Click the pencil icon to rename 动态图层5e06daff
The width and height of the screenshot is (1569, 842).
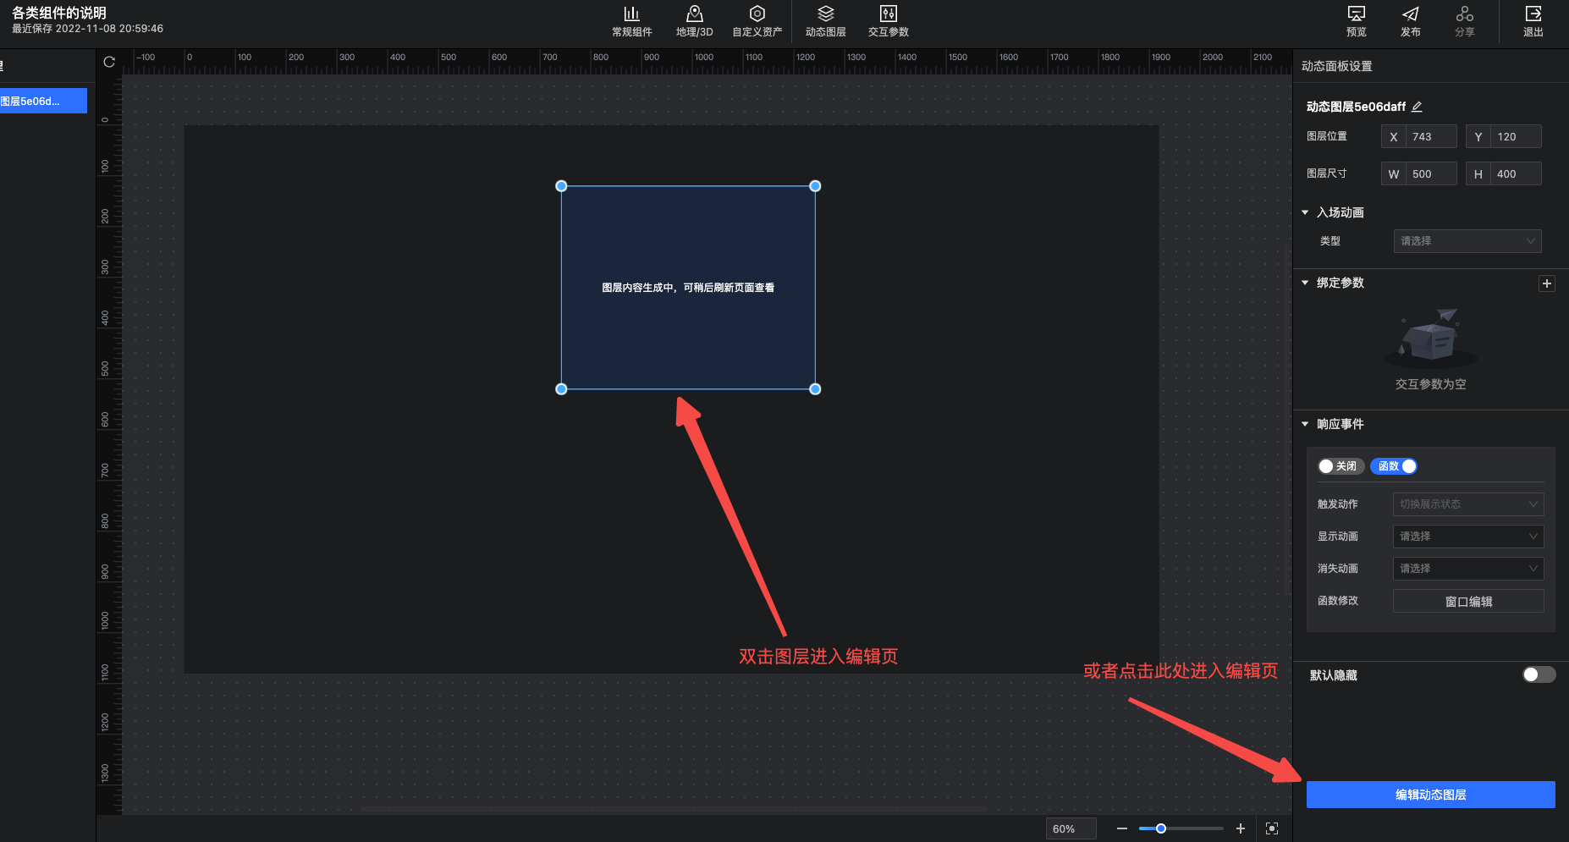pyautogui.click(x=1417, y=107)
